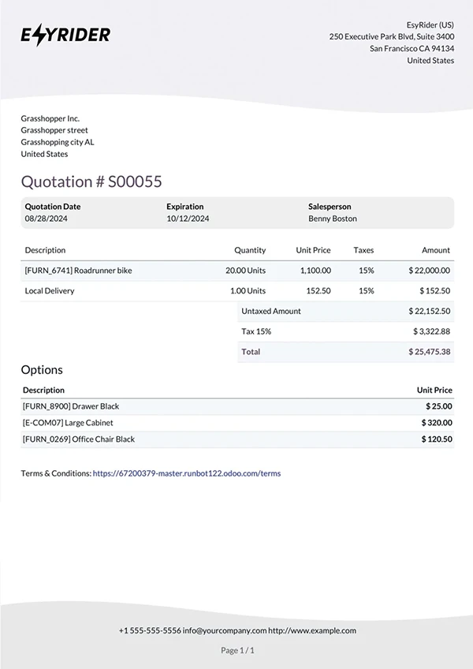Open the http://www.example.com website link
The height and width of the screenshot is (669, 473).
pyautogui.click(x=312, y=630)
